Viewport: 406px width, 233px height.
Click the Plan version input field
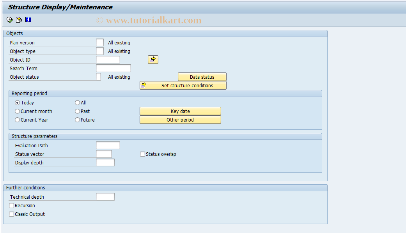click(100, 42)
